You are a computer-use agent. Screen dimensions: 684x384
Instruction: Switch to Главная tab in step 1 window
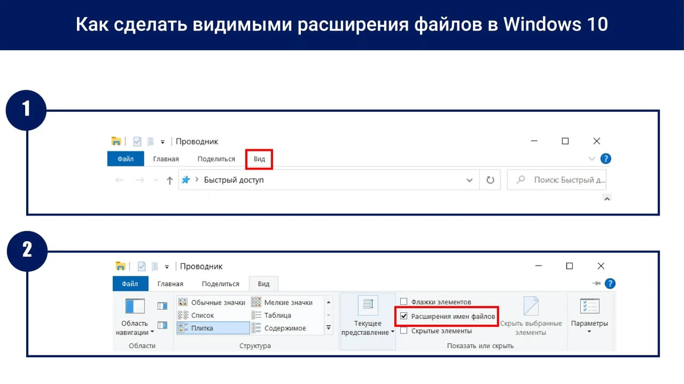[166, 159]
